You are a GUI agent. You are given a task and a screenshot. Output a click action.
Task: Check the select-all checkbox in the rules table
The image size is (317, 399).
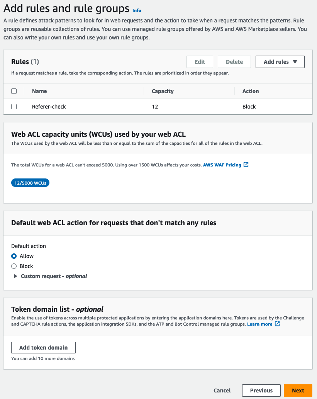(x=14, y=91)
